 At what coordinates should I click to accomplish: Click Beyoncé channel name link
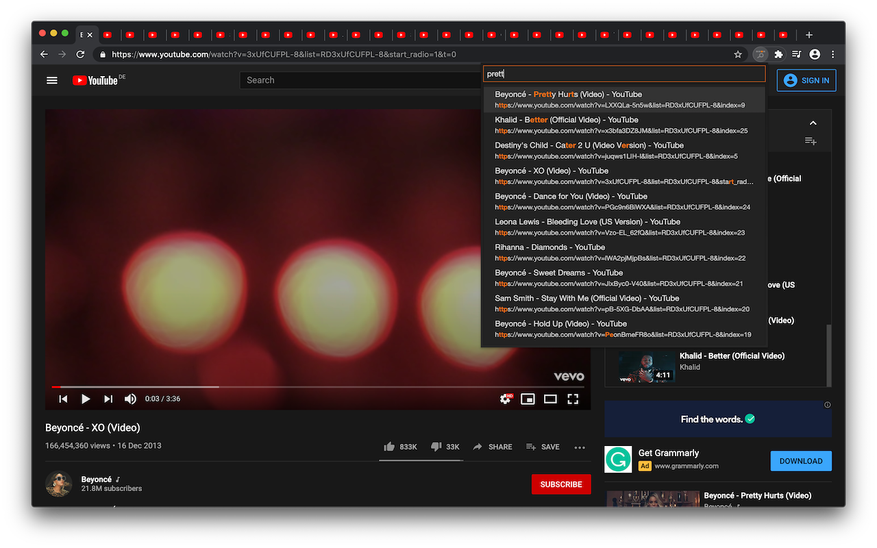tap(96, 480)
